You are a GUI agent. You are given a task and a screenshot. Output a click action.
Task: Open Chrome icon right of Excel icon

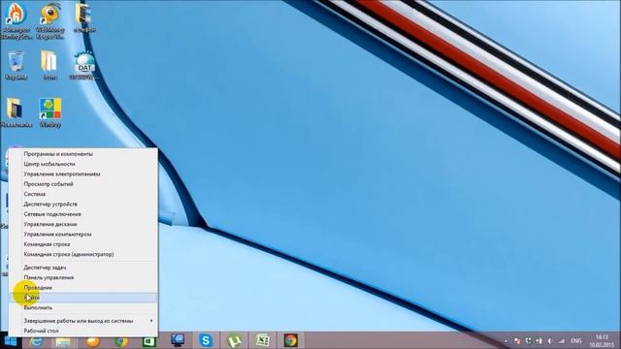click(291, 340)
